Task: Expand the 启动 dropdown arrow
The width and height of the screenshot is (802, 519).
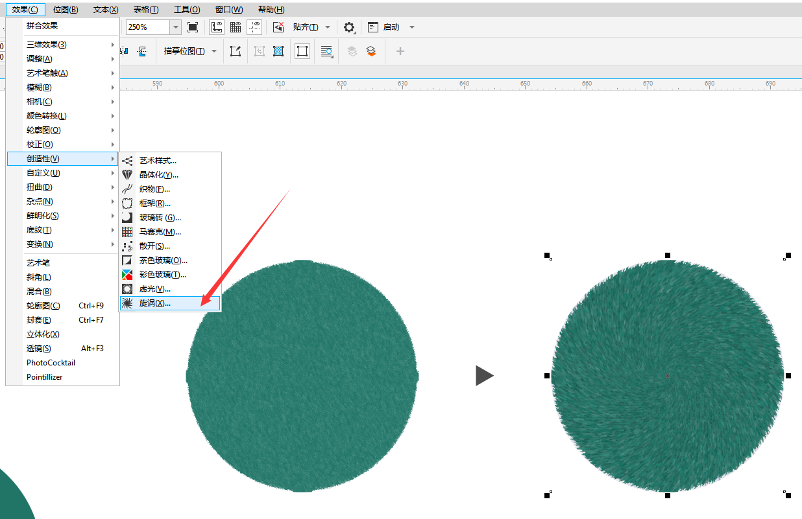Action: 412,27
